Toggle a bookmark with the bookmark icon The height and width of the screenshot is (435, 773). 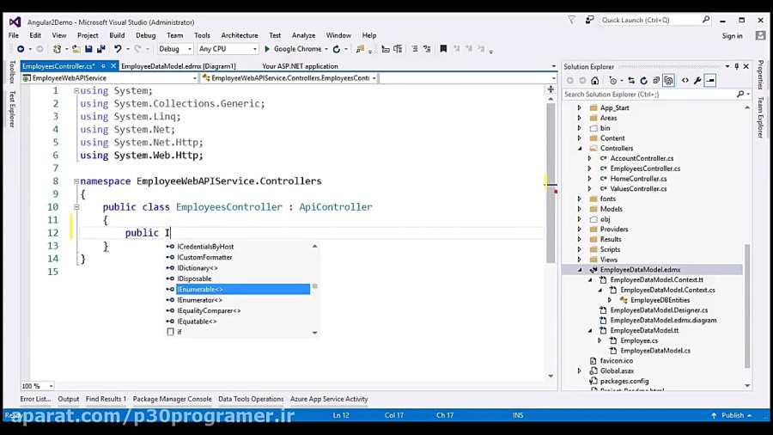(443, 49)
